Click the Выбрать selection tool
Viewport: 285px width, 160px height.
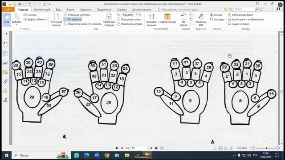(17, 19)
